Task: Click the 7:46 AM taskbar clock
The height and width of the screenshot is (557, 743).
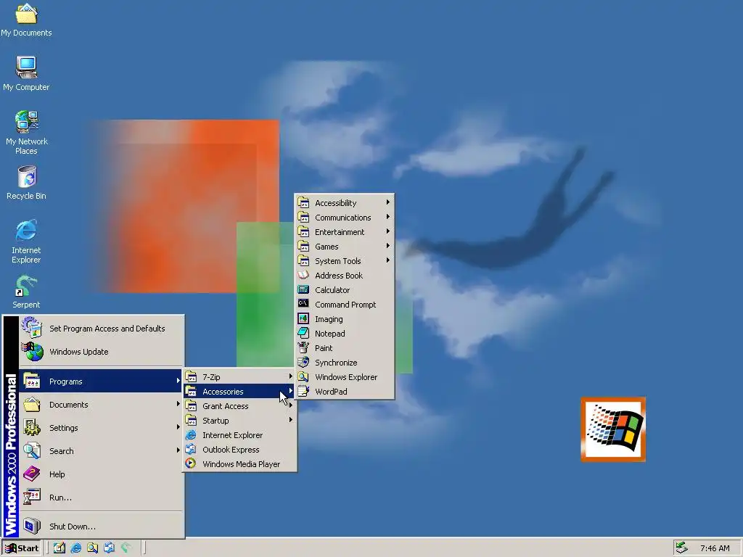Action: point(715,548)
